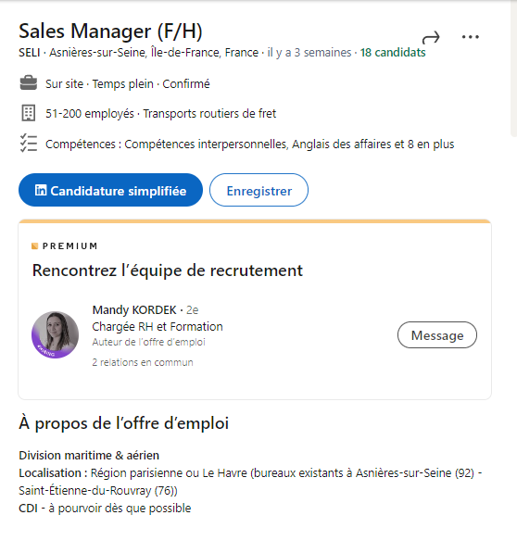
Task: Click the Rencontrez l'équipe de recrutement heading
Action: pos(167,270)
